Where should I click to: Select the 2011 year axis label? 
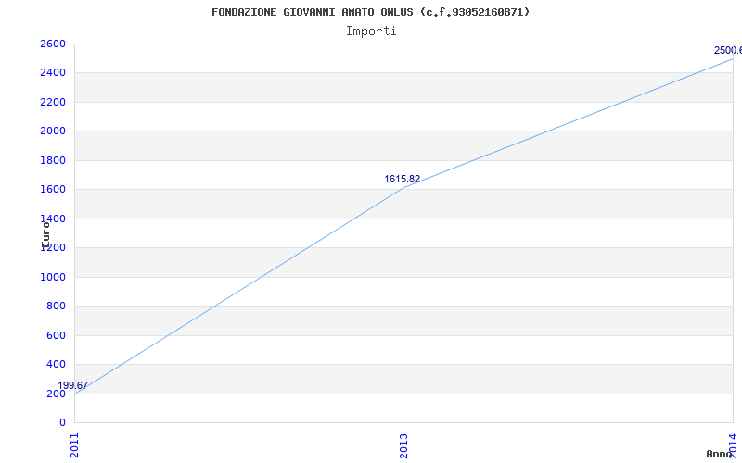75,445
